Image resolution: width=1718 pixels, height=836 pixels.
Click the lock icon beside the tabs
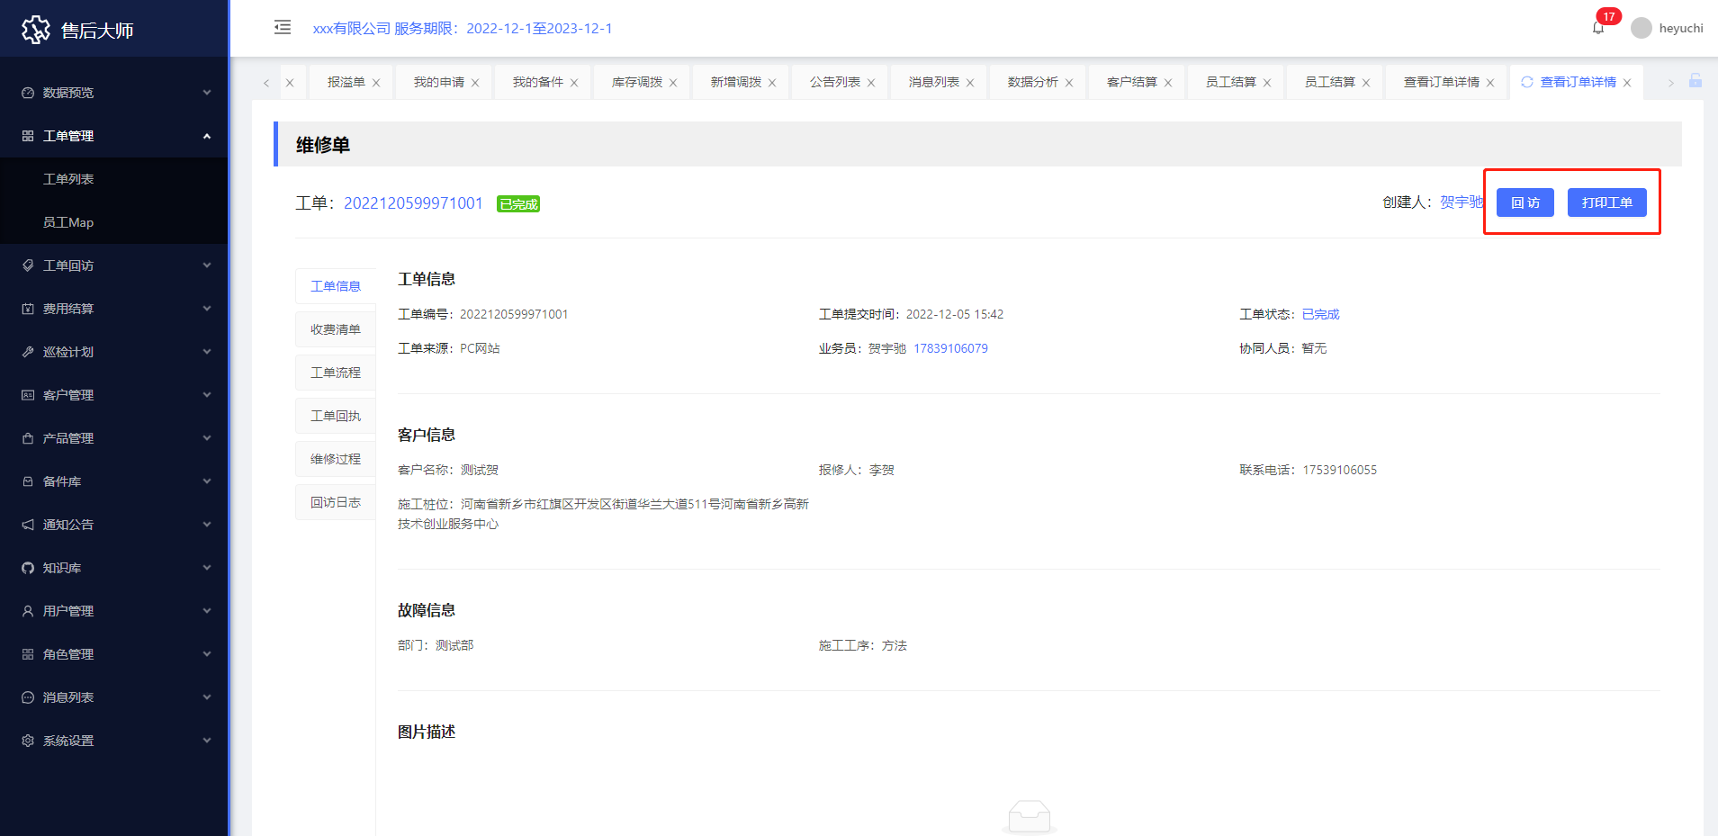(1695, 81)
